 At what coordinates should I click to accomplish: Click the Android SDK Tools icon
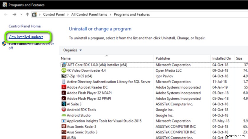64,109
